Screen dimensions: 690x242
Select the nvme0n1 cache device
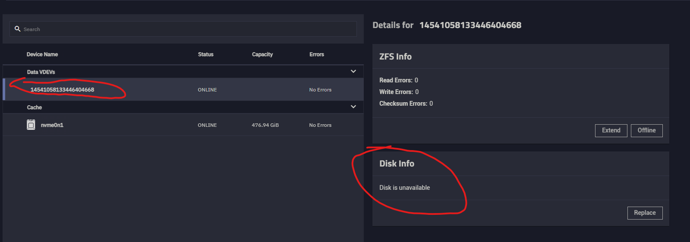coord(52,125)
